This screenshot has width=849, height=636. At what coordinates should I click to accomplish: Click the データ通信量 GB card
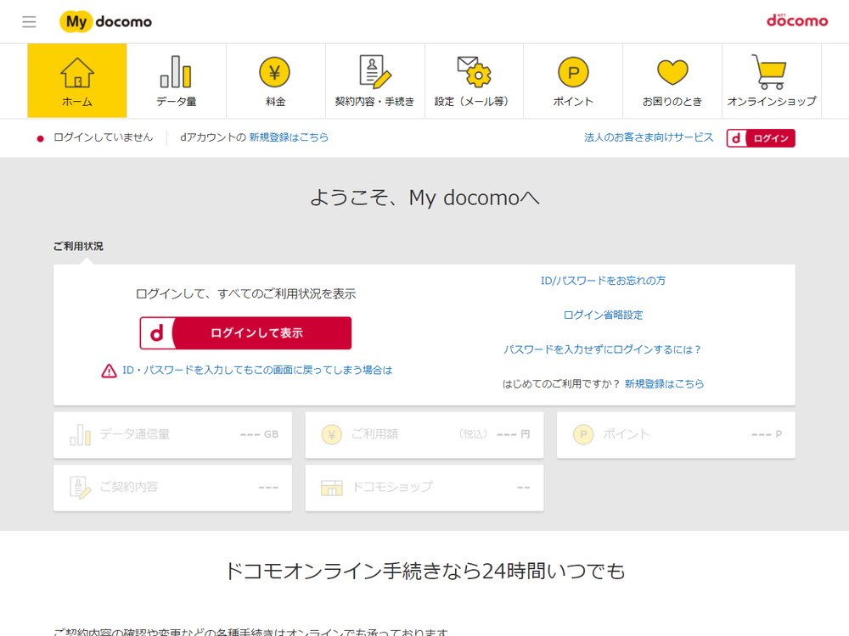point(172,435)
